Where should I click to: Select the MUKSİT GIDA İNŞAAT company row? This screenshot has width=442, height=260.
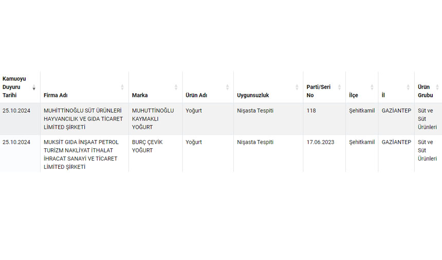[x=81, y=154]
